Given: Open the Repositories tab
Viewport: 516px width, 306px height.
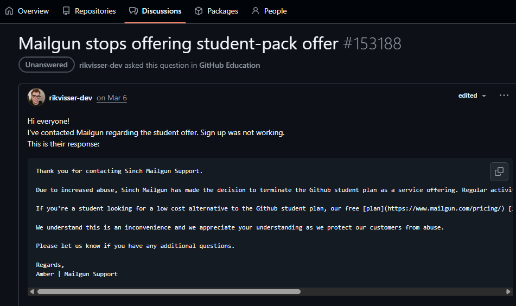Looking at the screenshot, I should 95,11.
